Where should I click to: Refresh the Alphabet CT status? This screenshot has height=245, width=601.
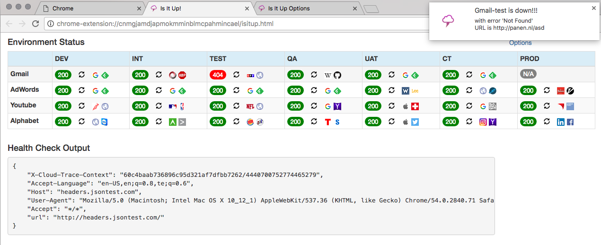coord(469,122)
